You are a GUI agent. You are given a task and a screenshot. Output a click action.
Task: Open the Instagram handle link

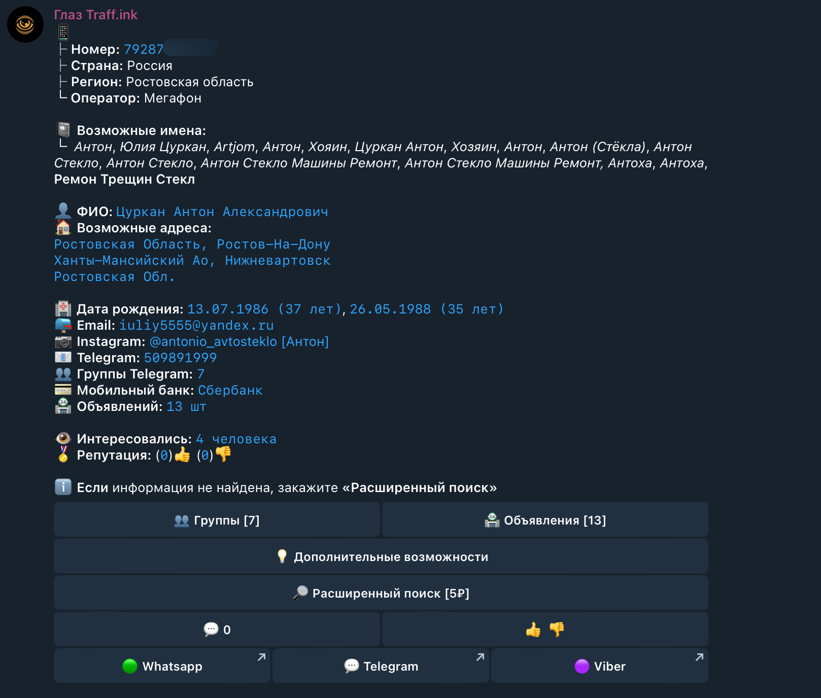point(239,341)
